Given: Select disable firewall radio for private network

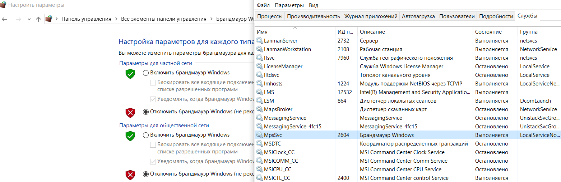Looking at the screenshot, I should pos(145,112).
